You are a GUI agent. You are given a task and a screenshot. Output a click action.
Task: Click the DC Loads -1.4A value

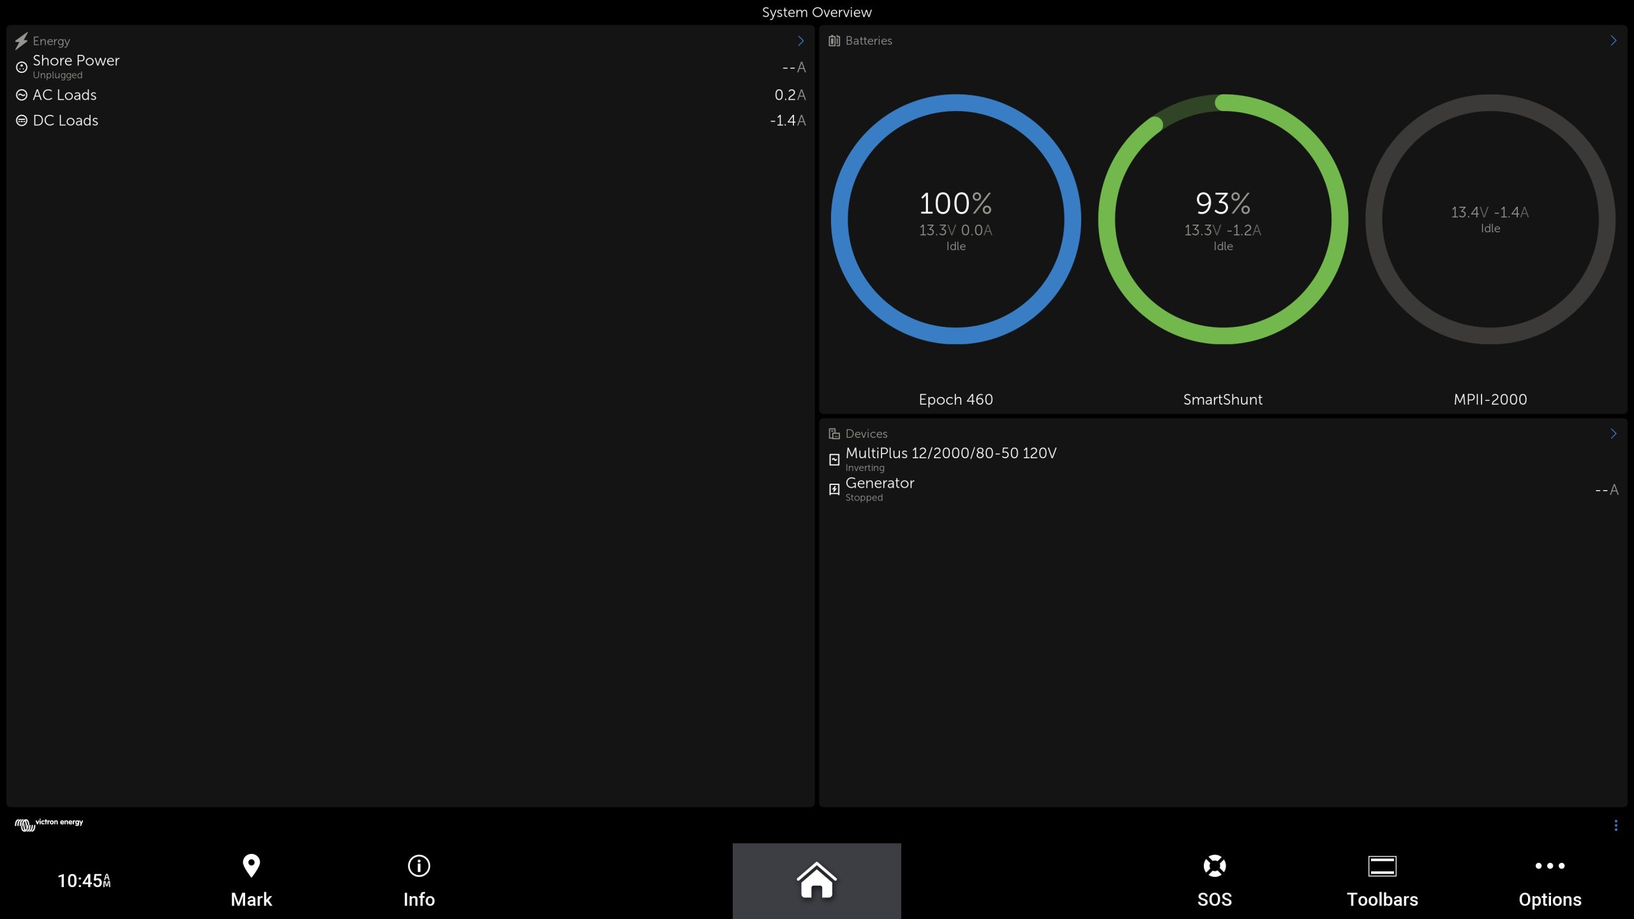tap(788, 121)
